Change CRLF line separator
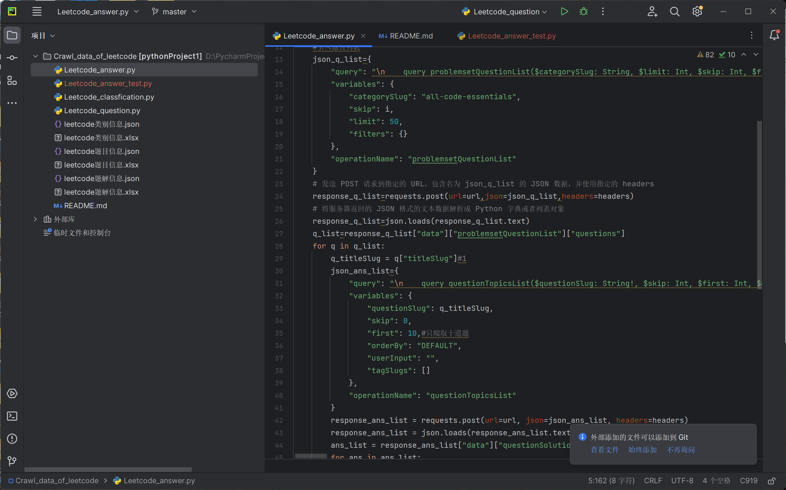This screenshot has height=490, width=786. tap(653, 481)
